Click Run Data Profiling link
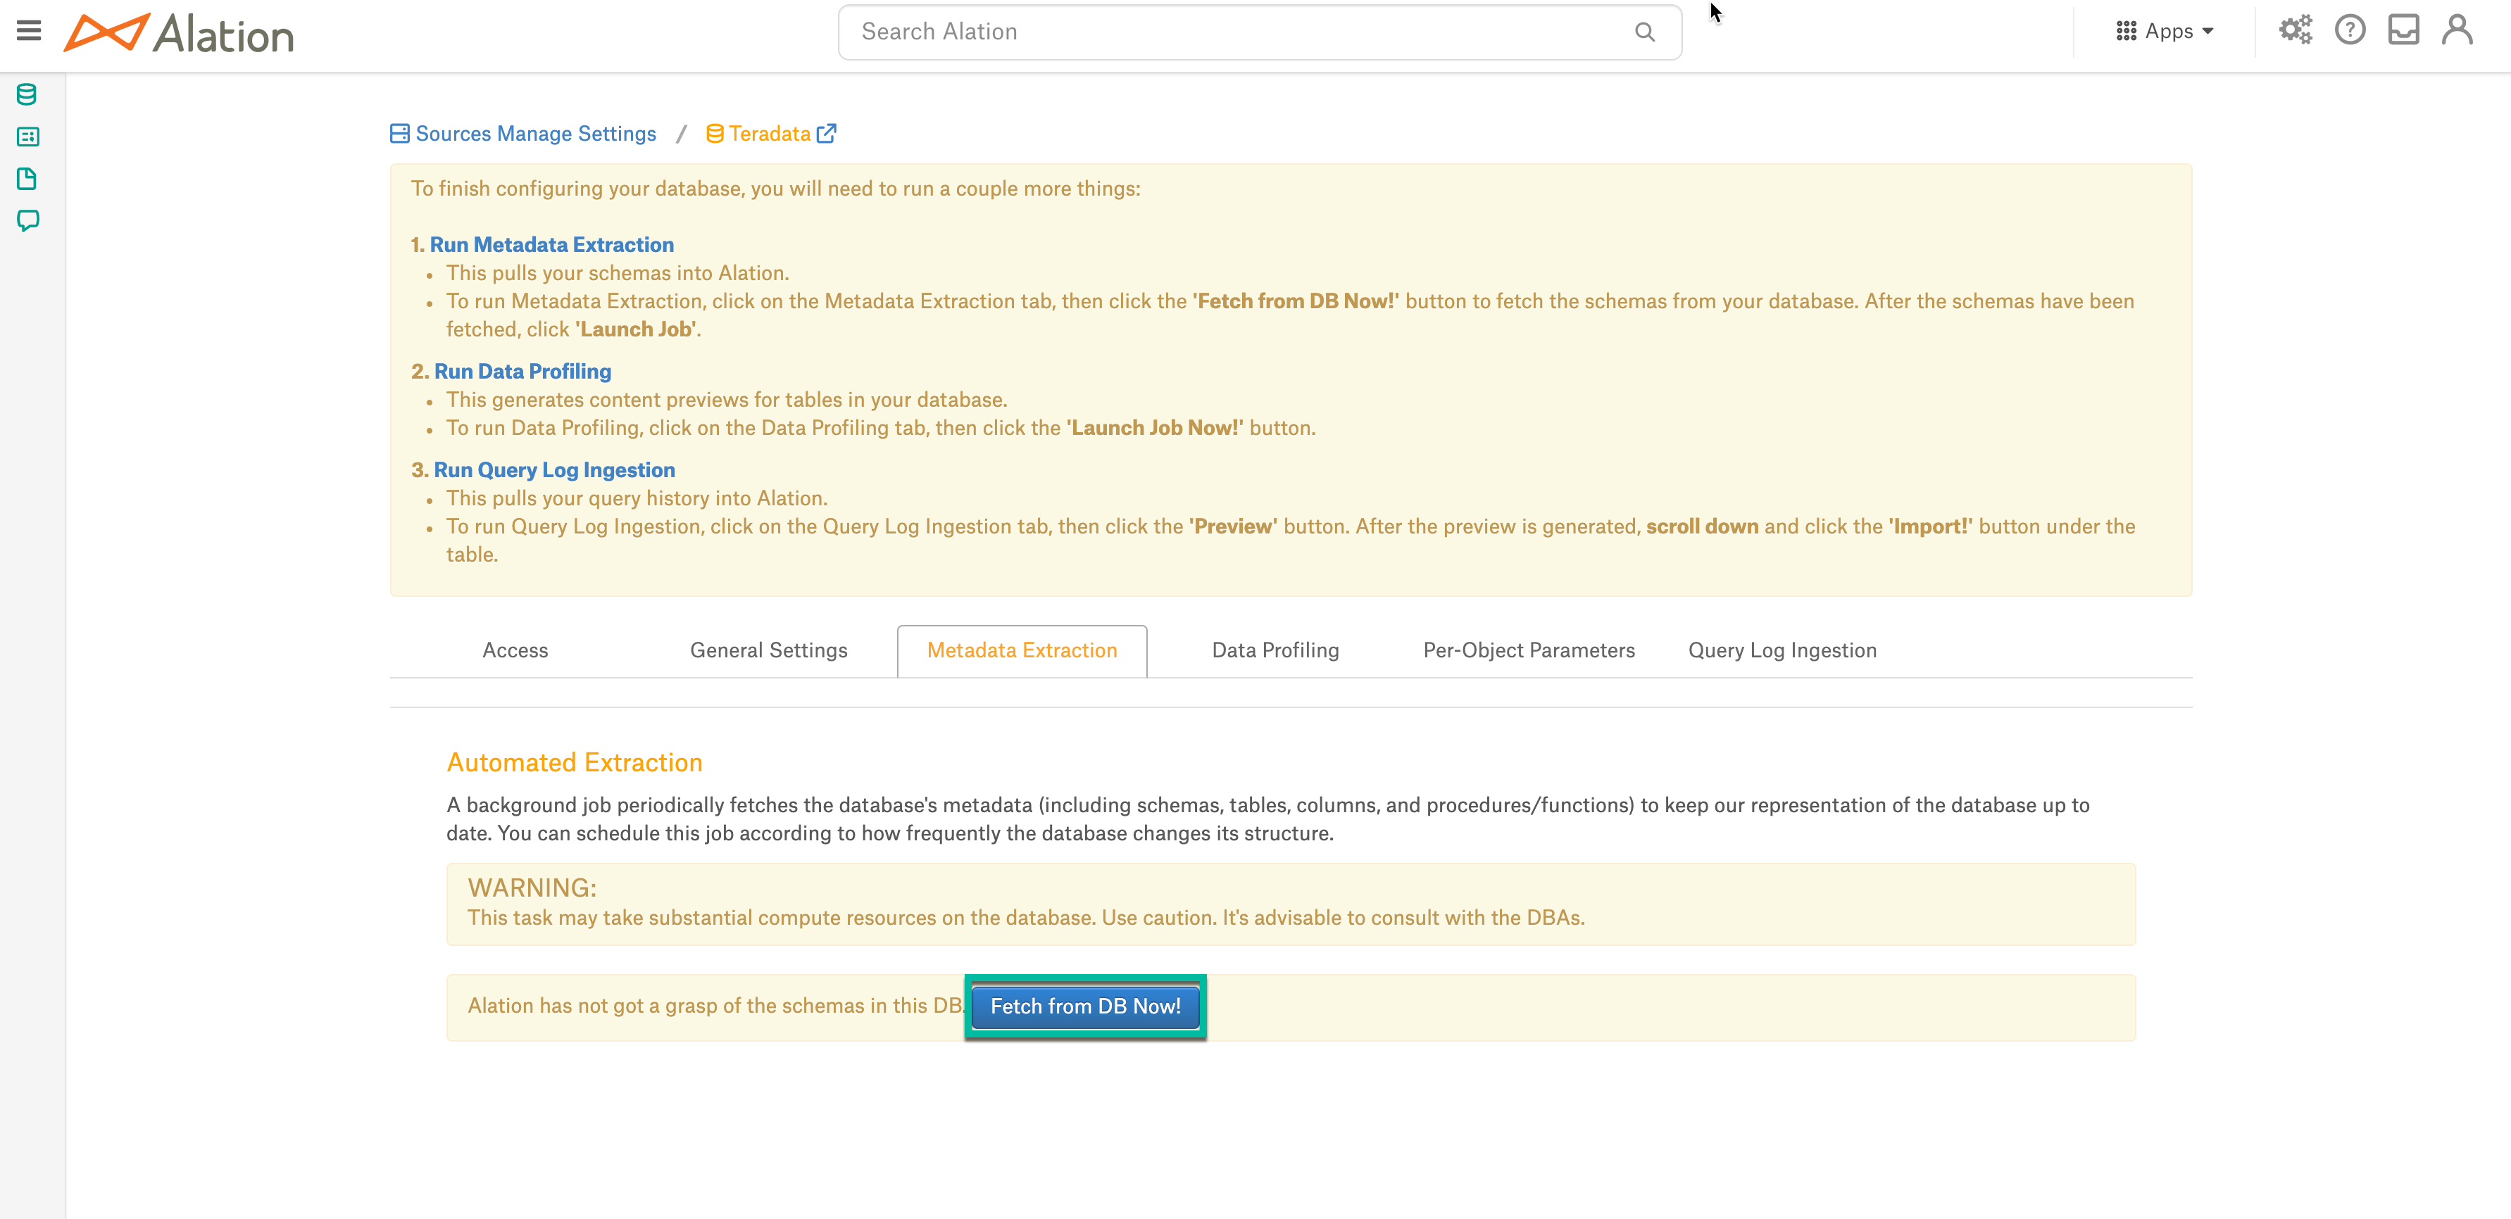The image size is (2511, 1219). click(522, 371)
